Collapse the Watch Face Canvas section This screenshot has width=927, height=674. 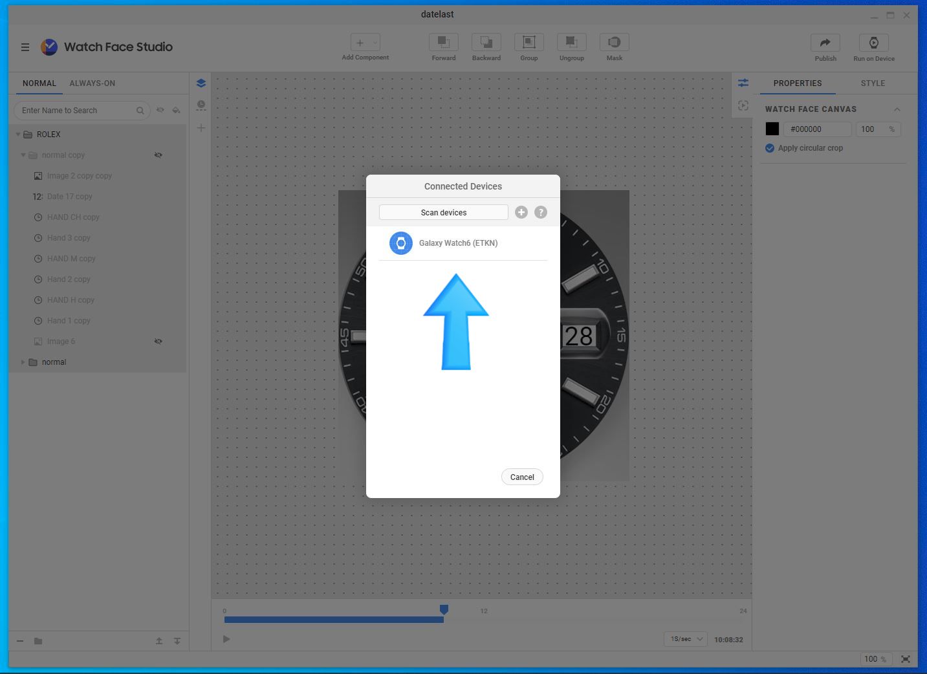(x=897, y=109)
